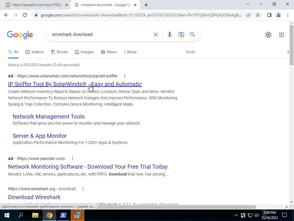Screen dimensions: 294x221
Task: Open the Download Wireshark result
Action: [x=34, y=197]
